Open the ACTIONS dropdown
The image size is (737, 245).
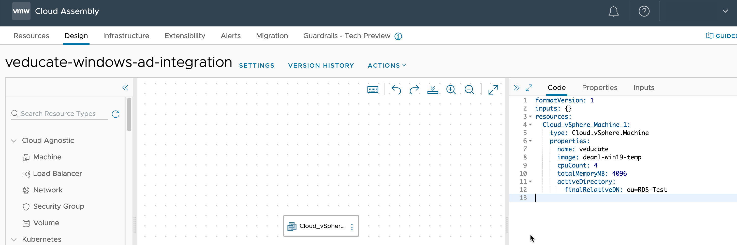pyautogui.click(x=387, y=66)
